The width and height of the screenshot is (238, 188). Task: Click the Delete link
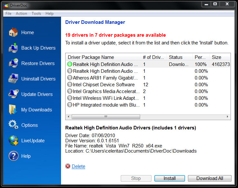pyautogui.click(x=78, y=166)
